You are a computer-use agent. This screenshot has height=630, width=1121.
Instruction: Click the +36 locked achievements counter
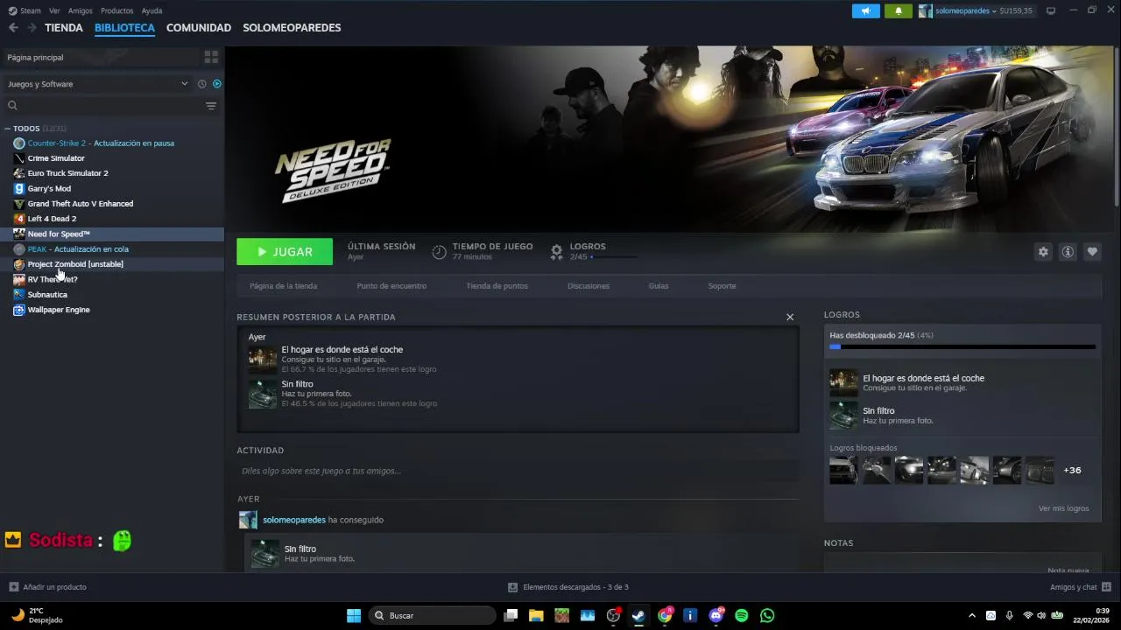(x=1072, y=470)
